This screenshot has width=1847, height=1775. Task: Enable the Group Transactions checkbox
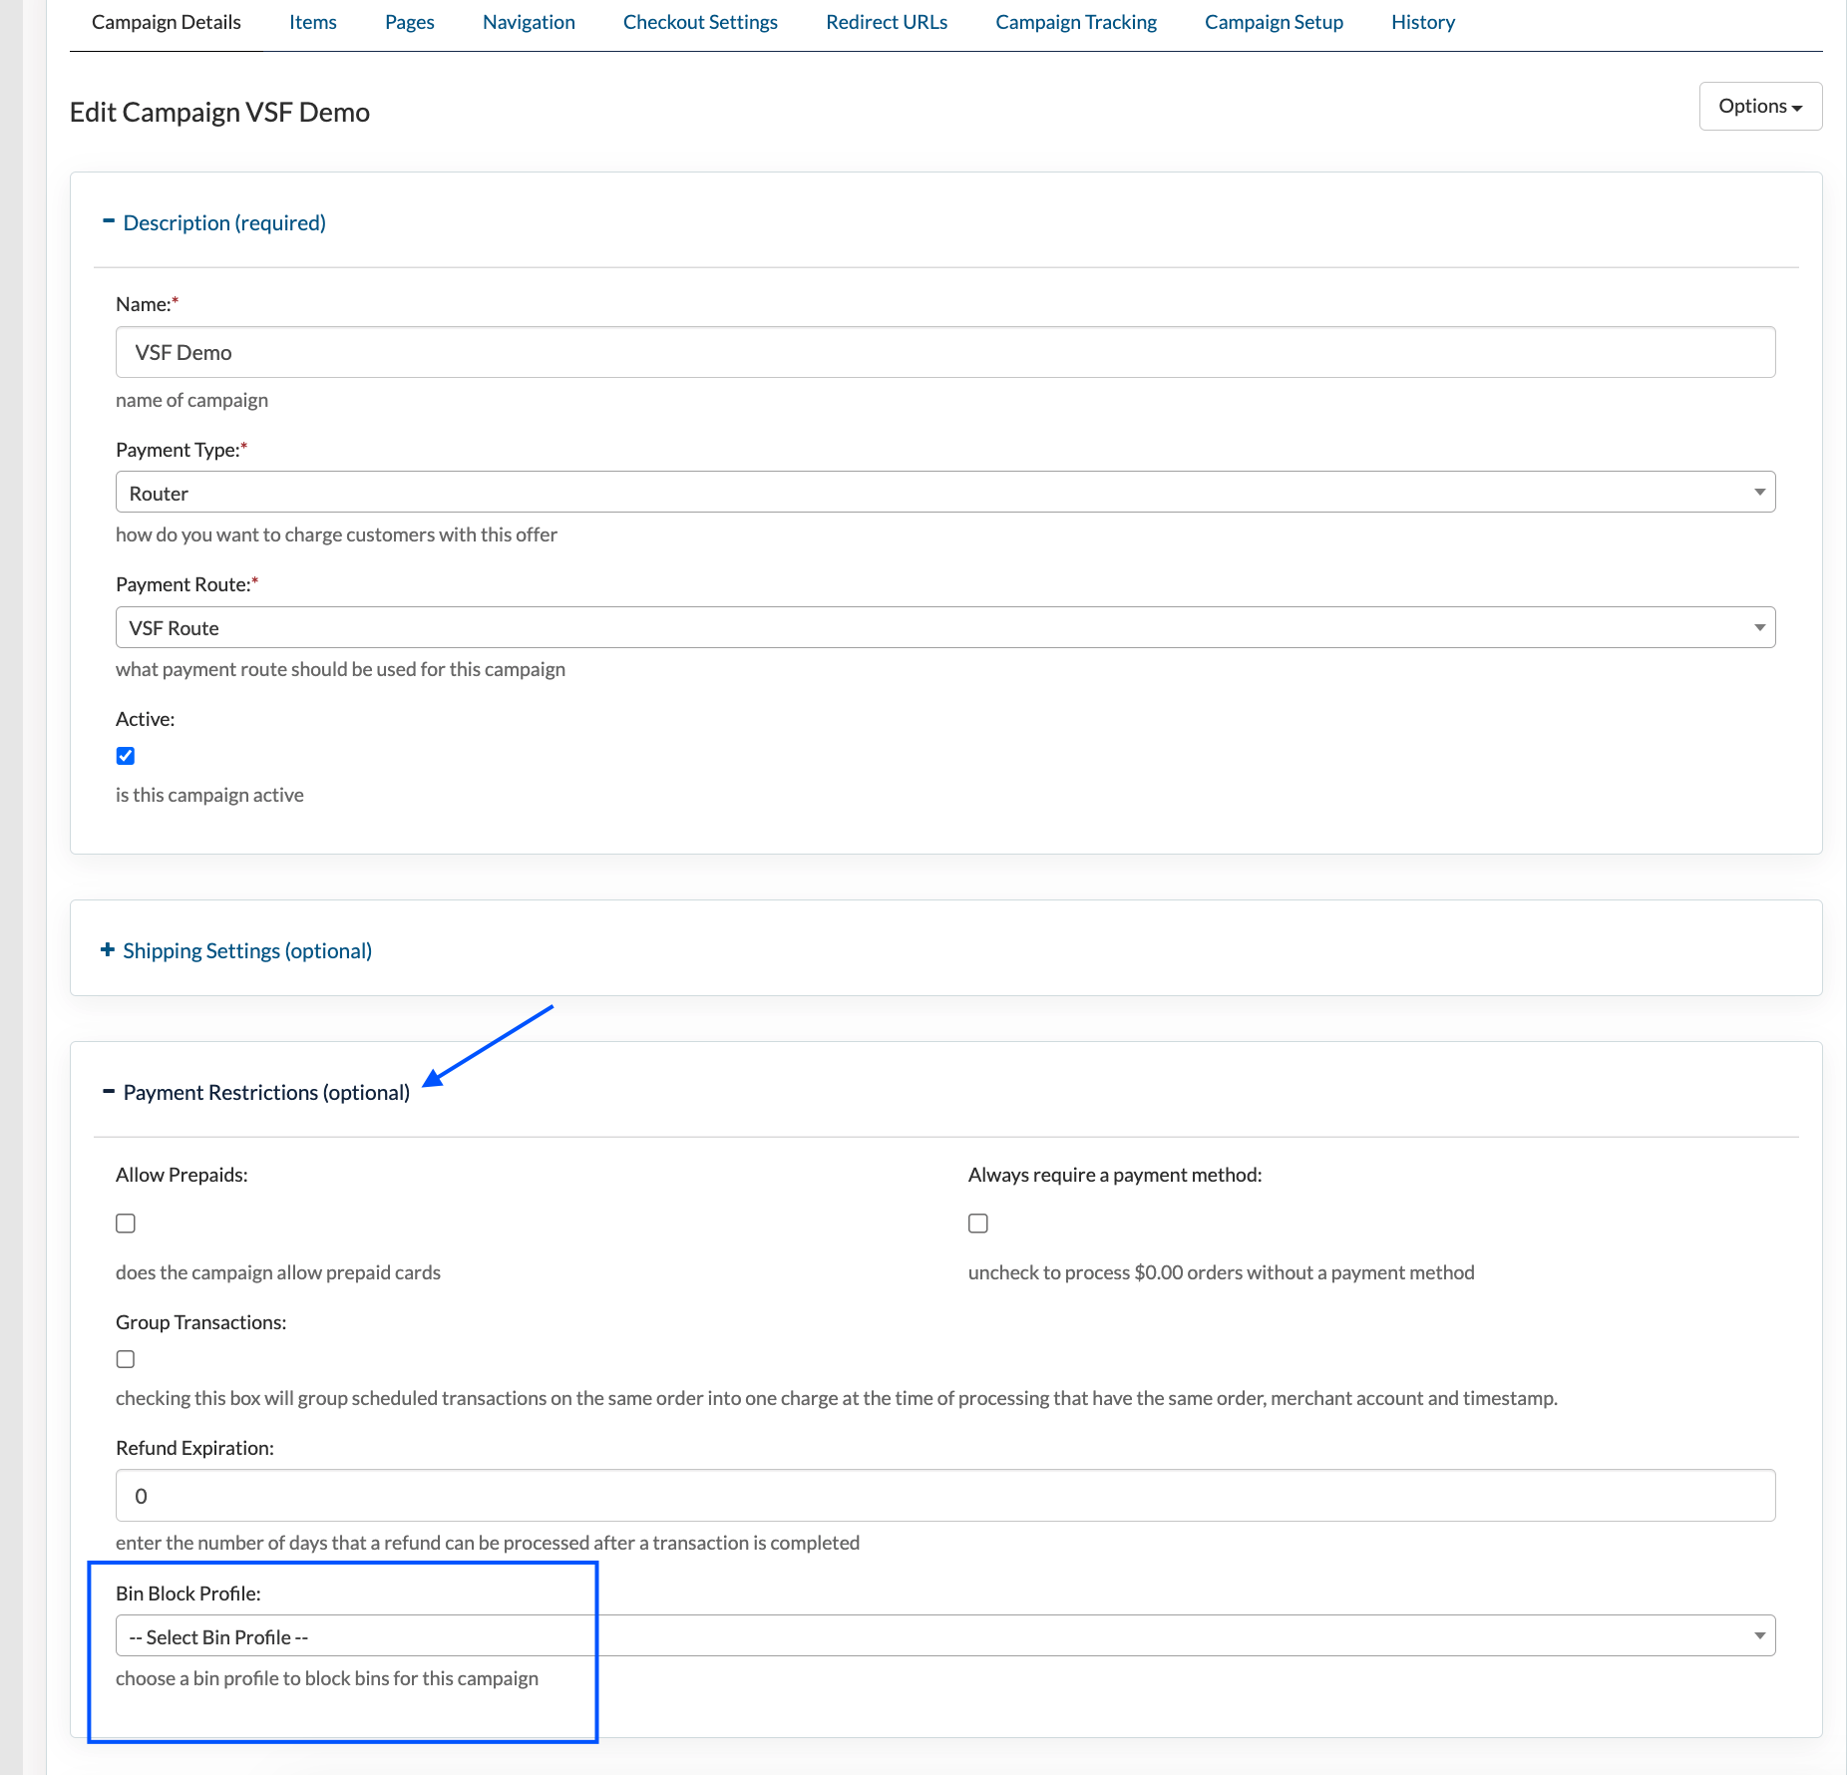(x=126, y=1359)
